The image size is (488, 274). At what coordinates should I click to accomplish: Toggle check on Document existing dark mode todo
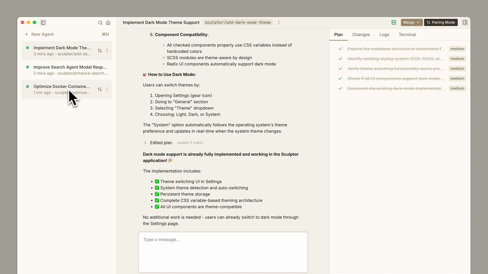click(x=340, y=88)
